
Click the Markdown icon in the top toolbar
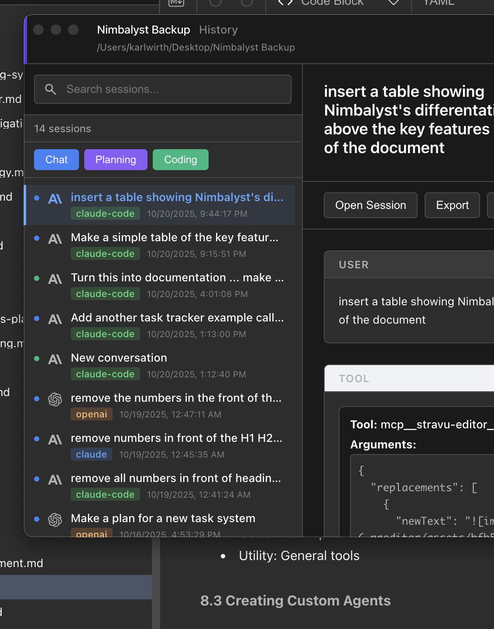tap(176, 3)
